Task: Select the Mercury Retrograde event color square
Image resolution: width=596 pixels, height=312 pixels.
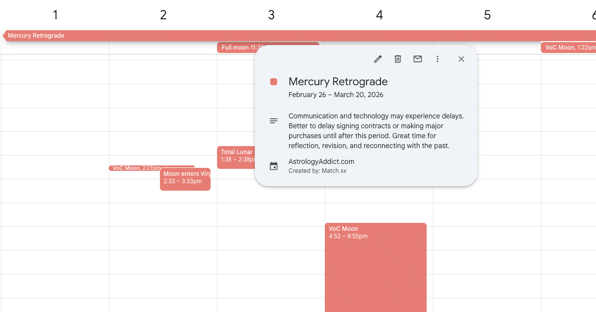Action: point(273,81)
